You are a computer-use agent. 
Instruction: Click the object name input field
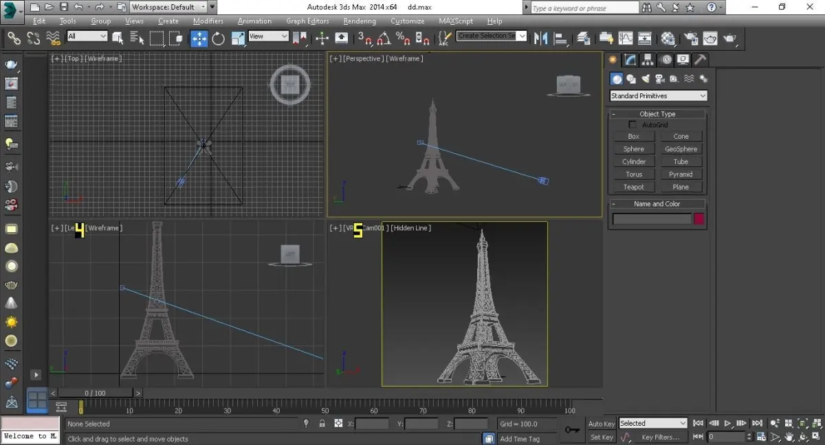(652, 219)
